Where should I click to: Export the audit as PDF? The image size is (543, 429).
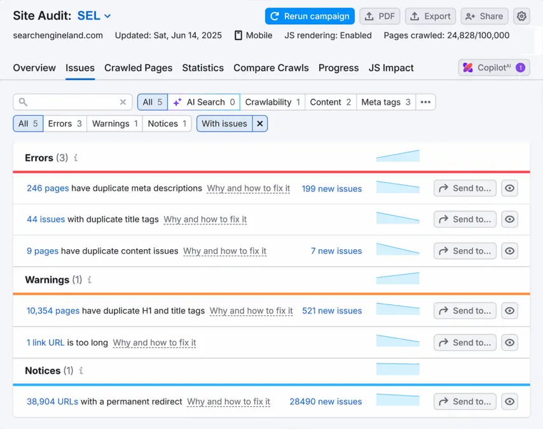380,17
